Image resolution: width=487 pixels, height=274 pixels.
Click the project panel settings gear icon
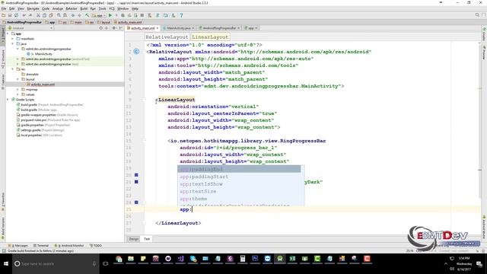[x=113, y=28]
